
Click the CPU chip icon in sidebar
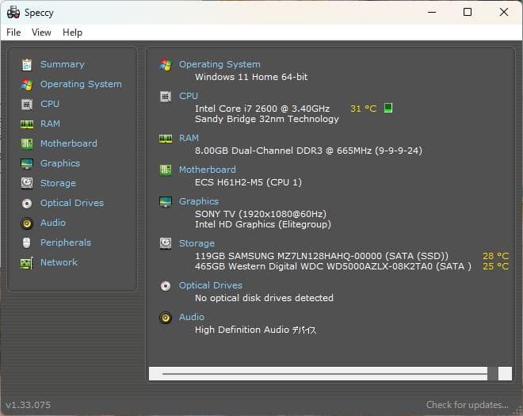point(27,105)
